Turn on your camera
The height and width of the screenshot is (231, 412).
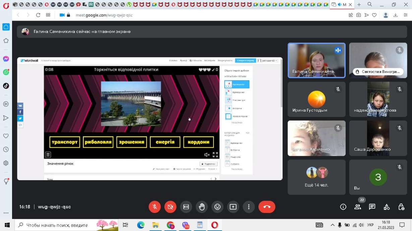click(x=170, y=207)
